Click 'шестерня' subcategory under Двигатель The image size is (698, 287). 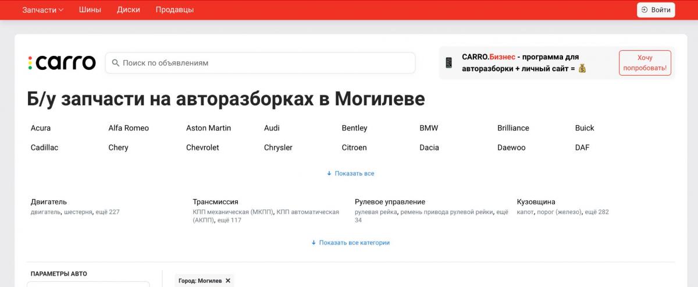78,212
